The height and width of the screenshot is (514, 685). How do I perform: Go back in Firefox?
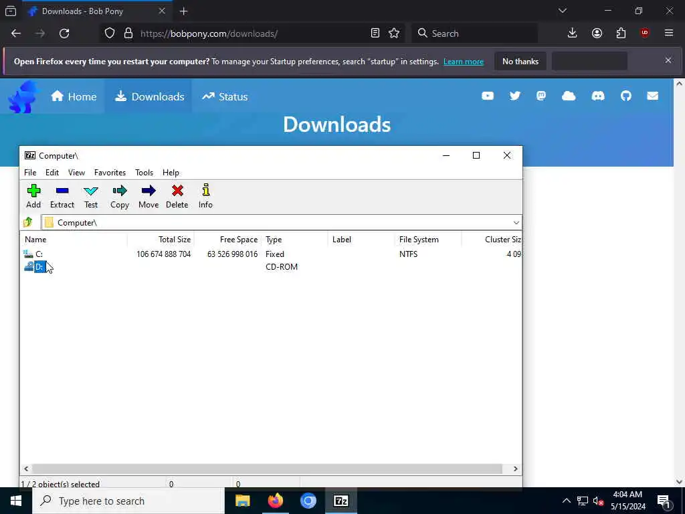point(16,33)
